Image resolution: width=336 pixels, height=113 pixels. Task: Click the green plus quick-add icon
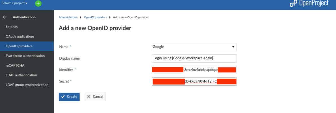click(x=38, y=3)
